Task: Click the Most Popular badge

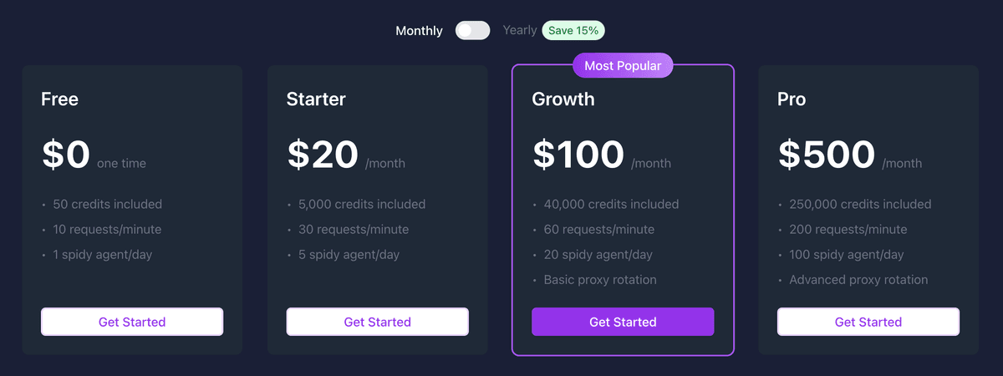Action: pyautogui.click(x=623, y=66)
